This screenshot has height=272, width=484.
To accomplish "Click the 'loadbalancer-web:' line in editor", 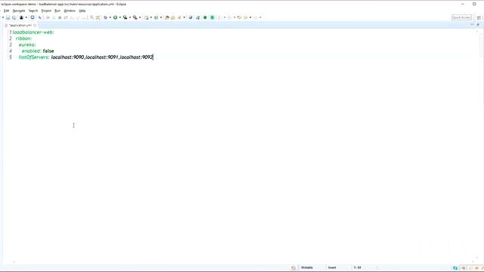I will point(33,32).
